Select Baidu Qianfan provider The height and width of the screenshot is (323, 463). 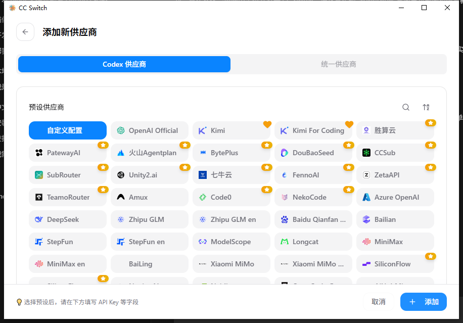313,219
